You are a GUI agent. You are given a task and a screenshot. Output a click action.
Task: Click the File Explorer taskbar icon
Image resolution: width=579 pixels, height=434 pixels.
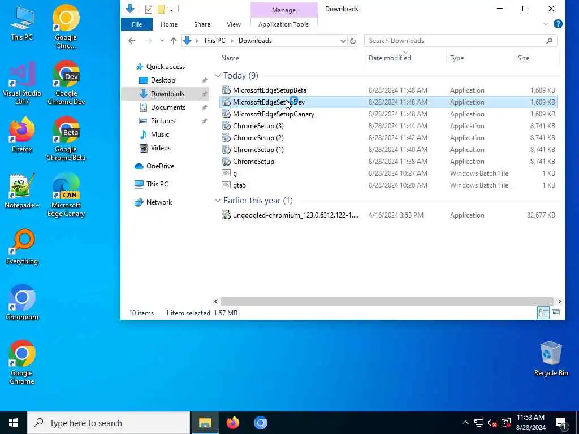205,423
